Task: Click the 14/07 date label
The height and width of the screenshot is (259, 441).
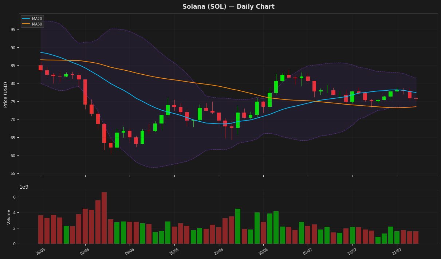Action: (x=352, y=251)
